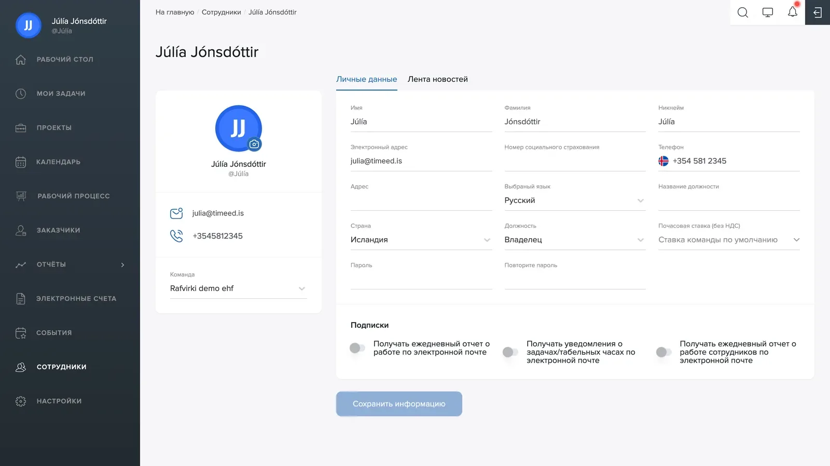Toggle daily work report email subscription
This screenshot has height=466, width=830.
click(x=357, y=348)
